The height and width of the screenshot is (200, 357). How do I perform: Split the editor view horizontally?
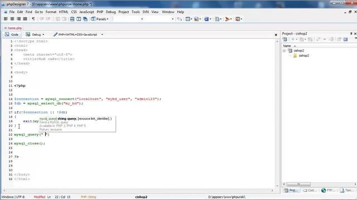point(72,19)
